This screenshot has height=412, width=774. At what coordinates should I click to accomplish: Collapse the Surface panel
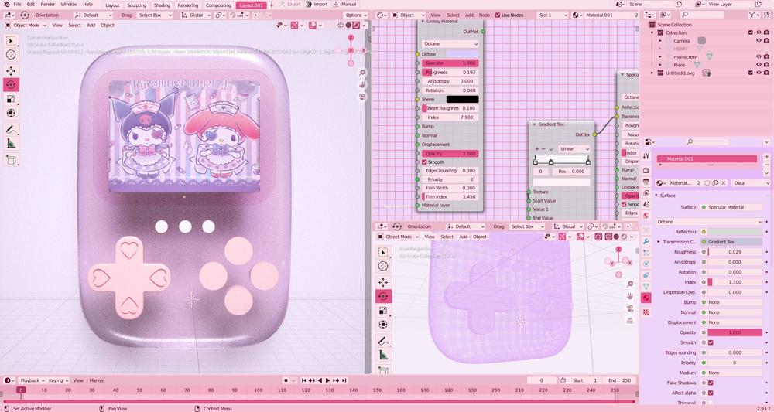click(657, 196)
